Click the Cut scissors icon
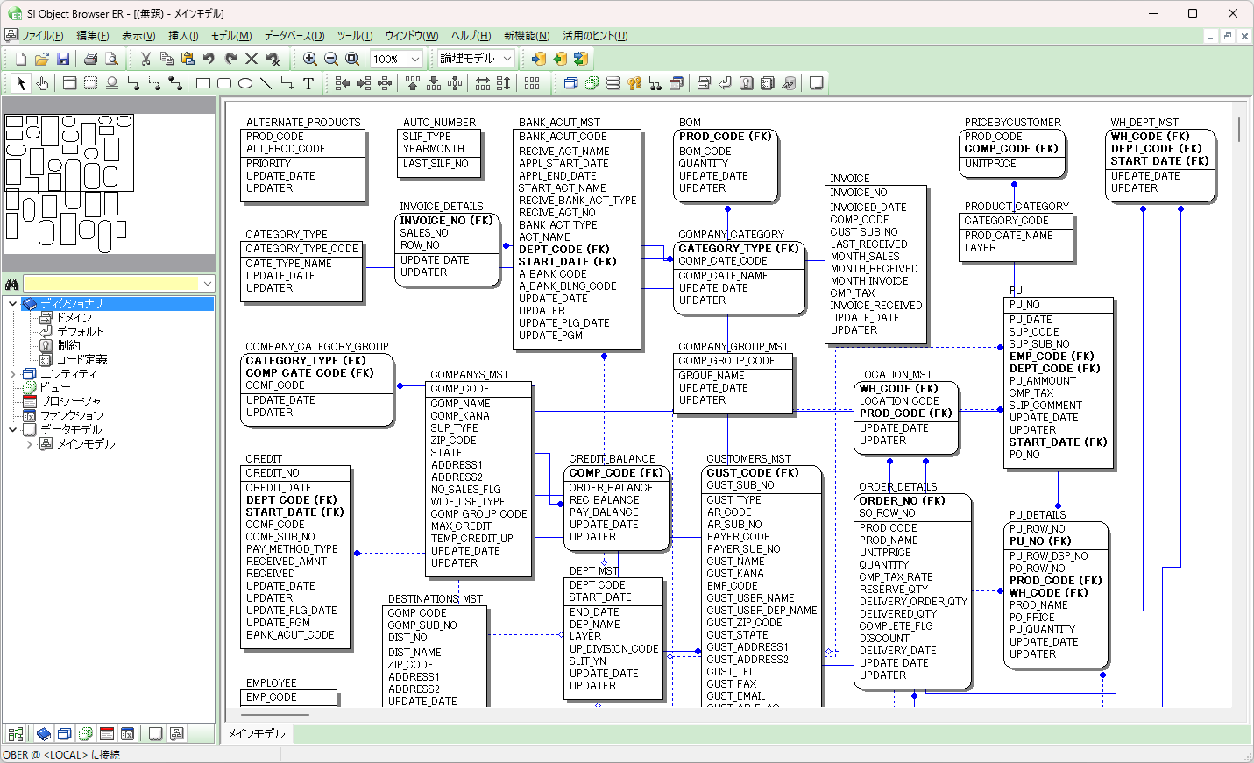 pyautogui.click(x=145, y=59)
